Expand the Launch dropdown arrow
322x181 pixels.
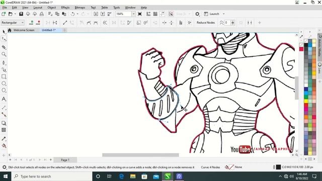click(x=223, y=14)
